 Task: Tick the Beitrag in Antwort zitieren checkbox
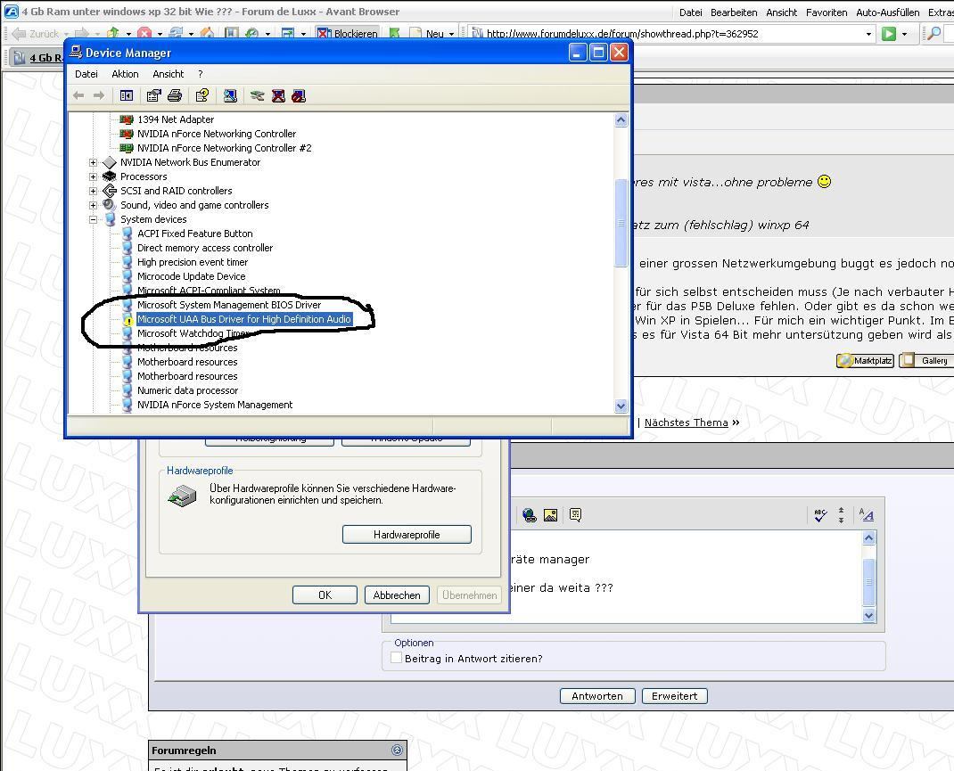tap(396, 658)
